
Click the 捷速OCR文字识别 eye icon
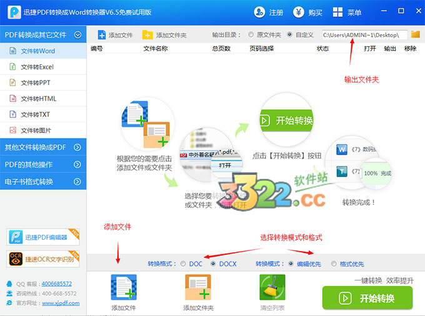point(16,259)
